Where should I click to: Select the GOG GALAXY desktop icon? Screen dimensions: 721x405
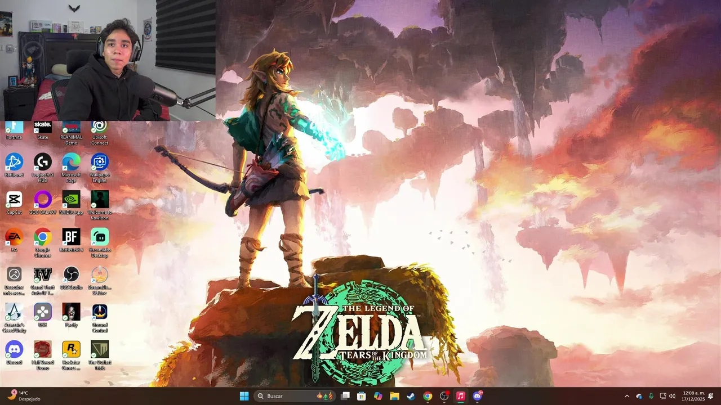click(43, 203)
